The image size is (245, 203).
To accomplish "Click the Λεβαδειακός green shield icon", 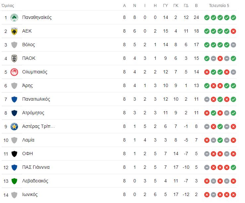I will (x=14, y=181).
